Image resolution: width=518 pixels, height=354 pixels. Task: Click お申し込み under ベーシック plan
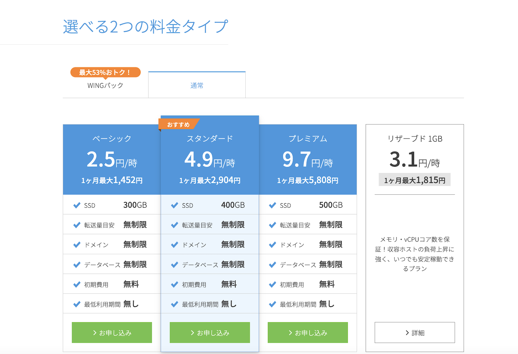(112, 333)
